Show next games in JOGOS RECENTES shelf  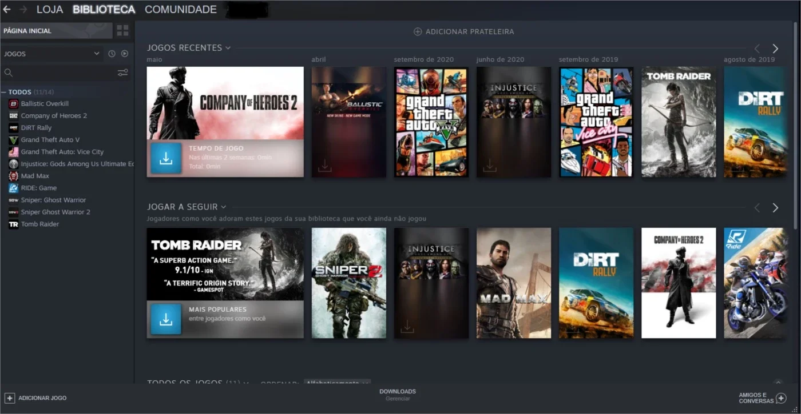tap(775, 49)
